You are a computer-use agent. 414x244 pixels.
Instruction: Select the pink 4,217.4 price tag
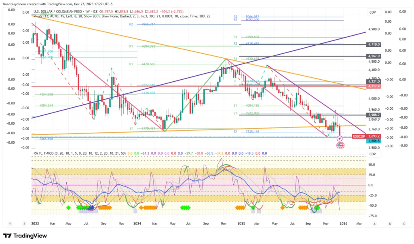pyautogui.click(x=373, y=86)
